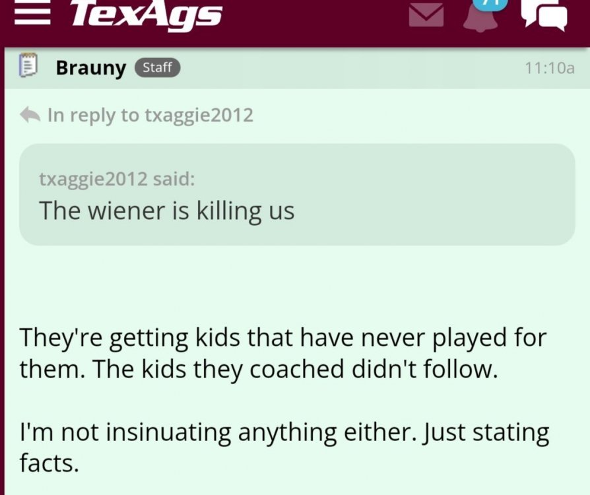Click the quoted text "The wiener is killing us"
The image size is (590, 495).
[166, 211]
